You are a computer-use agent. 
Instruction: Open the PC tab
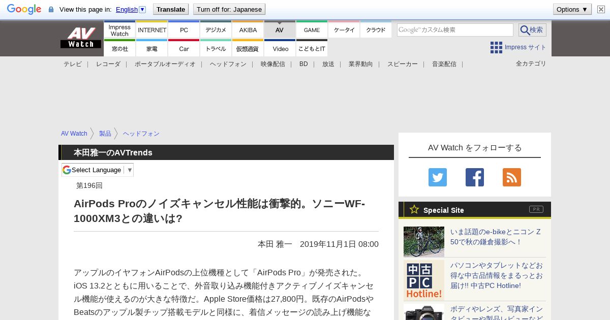[x=184, y=29]
